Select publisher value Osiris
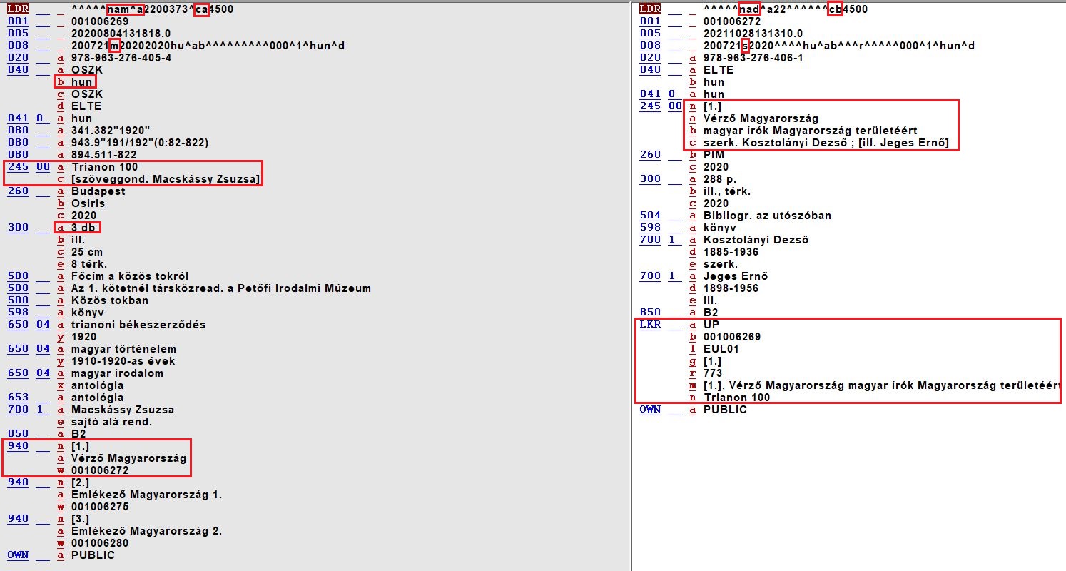This screenshot has width=1066, height=571. coord(88,203)
